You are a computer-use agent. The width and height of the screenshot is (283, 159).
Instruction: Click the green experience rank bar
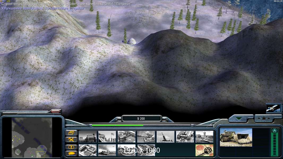pyautogui.click(x=275, y=142)
